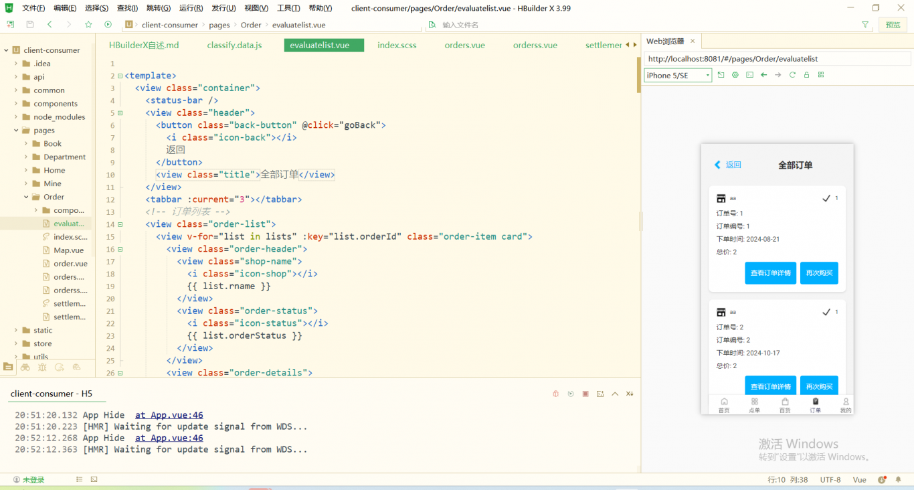Click the filter funnel icon near Preview
Screen dimensions: 914x490
[x=865, y=25]
